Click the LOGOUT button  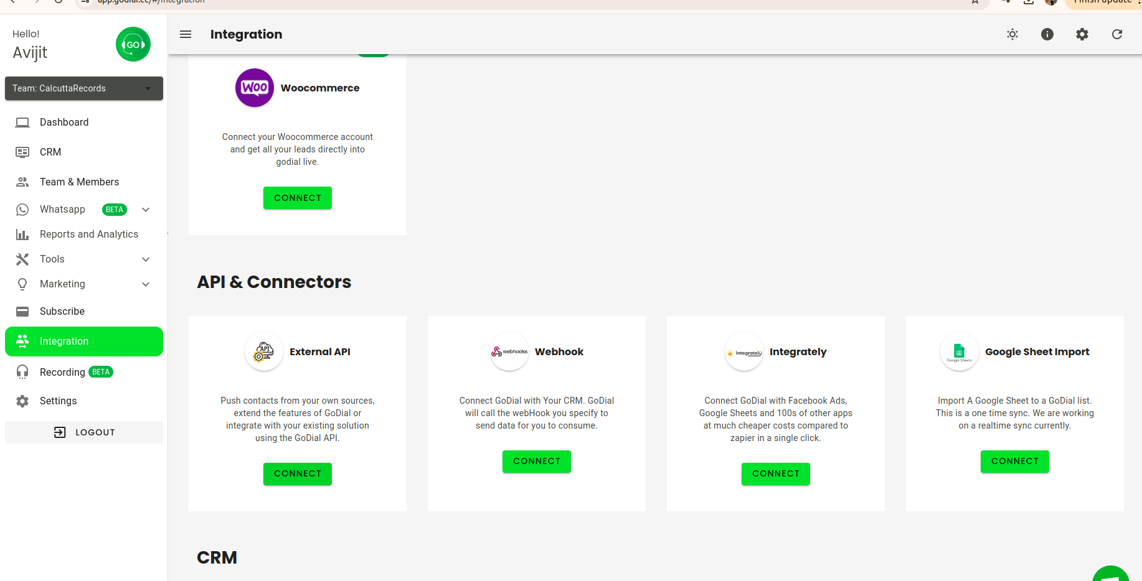(x=84, y=432)
